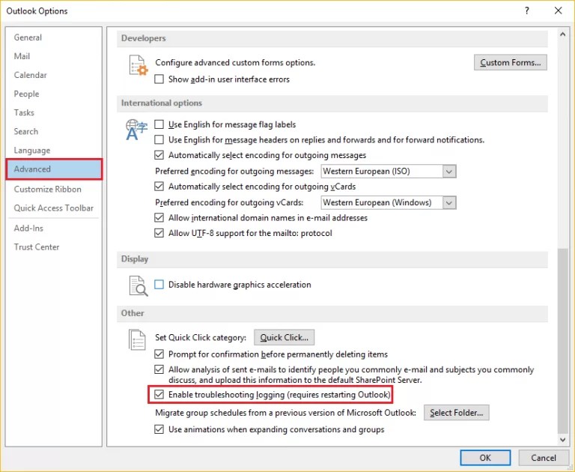Uncheck Prompt for confirmation before permanently deleting
The image size is (575, 472).
(159, 354)
